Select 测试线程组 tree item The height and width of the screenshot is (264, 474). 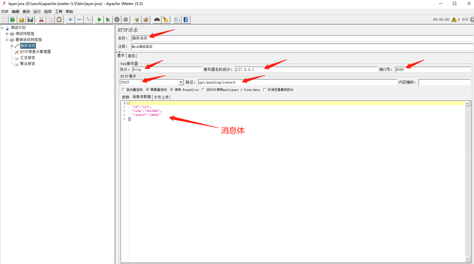[x=25, y=34]
